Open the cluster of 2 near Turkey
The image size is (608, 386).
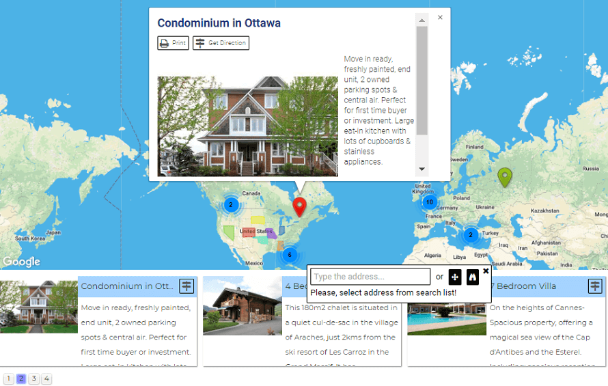pyautogui.click(x=471, y=235)
